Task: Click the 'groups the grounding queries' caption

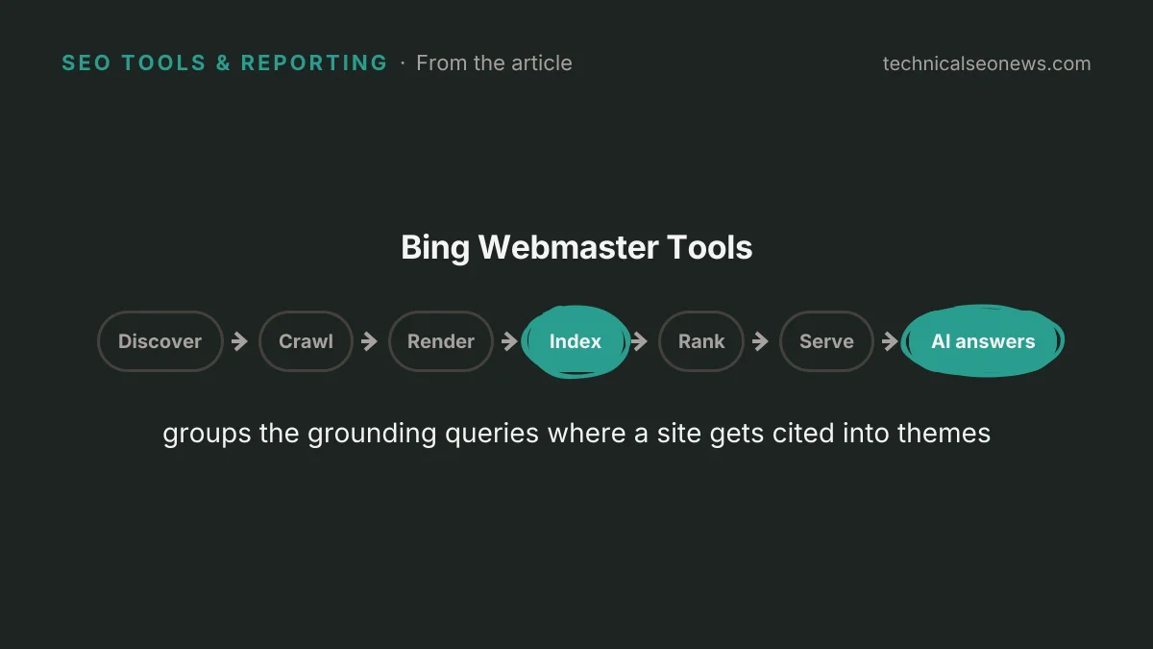Action: (576, 434)
